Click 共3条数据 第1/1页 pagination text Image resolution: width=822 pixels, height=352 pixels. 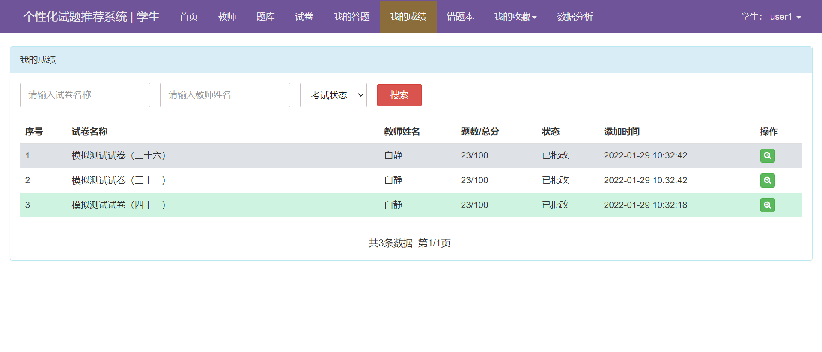click(x=410, y=243)
